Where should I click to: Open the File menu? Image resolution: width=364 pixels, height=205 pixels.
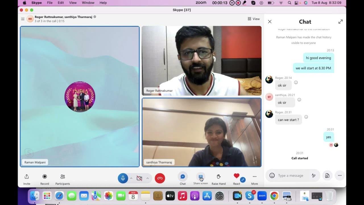pos(50,3)
